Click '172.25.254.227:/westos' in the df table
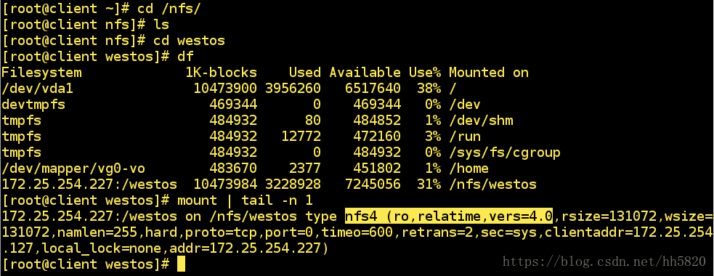This screenshot has width=714, height=276. (x=89, y=184)
